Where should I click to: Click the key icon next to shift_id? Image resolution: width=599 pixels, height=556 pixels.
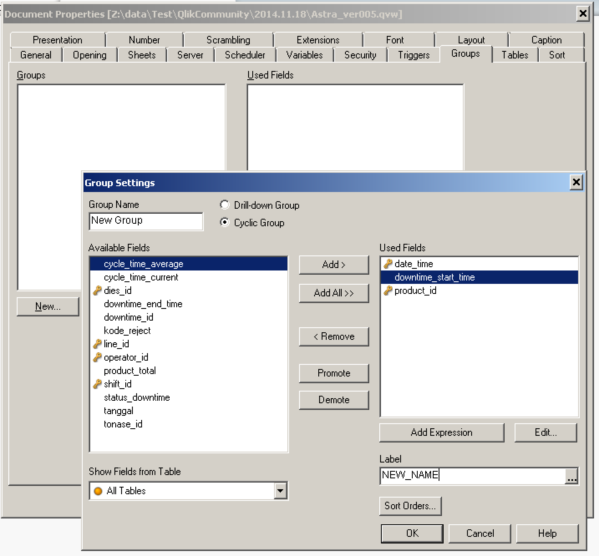97,384
